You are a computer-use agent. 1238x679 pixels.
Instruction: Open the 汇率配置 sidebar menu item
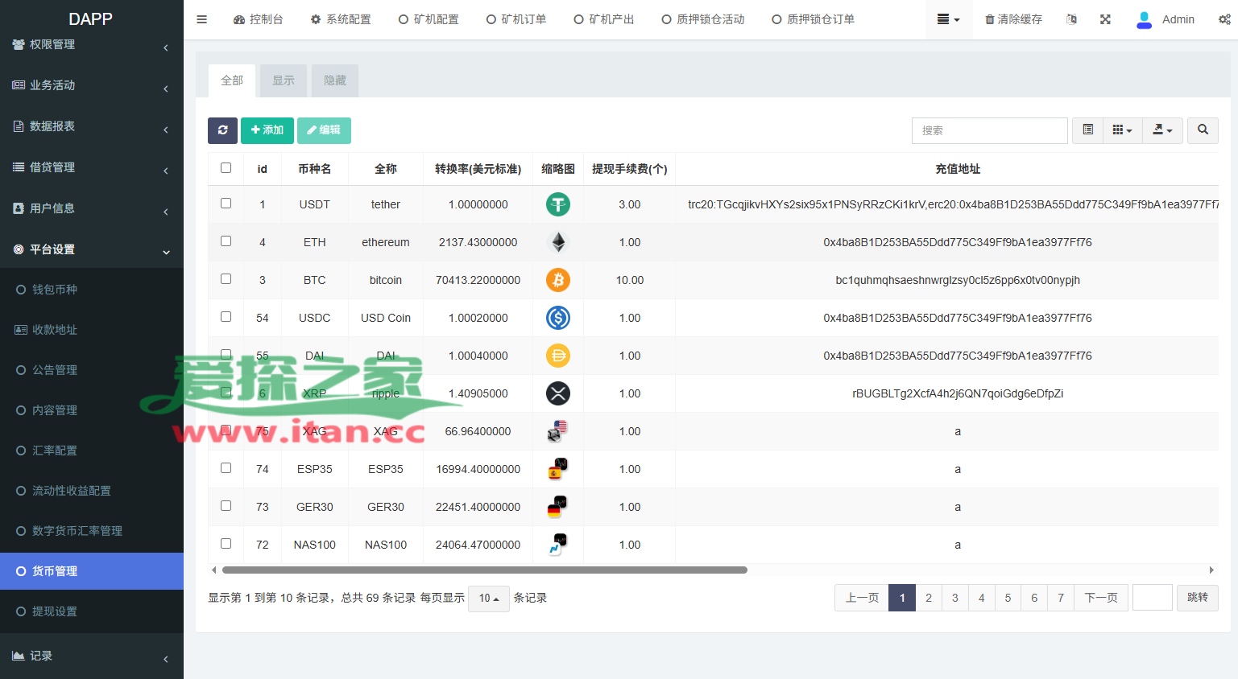pyautogui.click(x=55, y=451)
